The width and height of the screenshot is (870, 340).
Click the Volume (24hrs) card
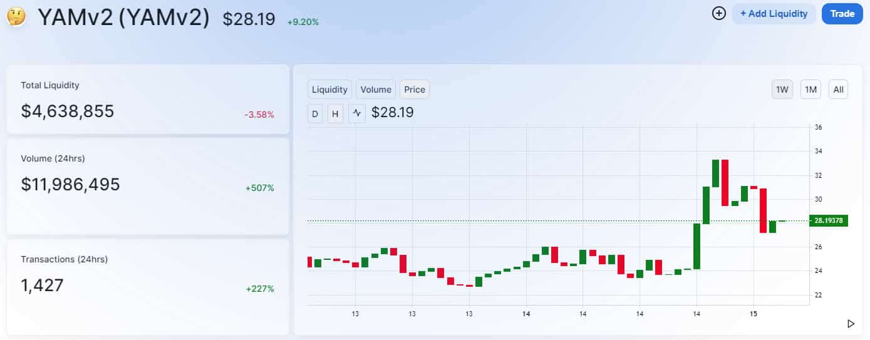148,186
